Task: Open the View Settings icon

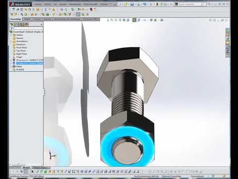Action: [162, 20]
